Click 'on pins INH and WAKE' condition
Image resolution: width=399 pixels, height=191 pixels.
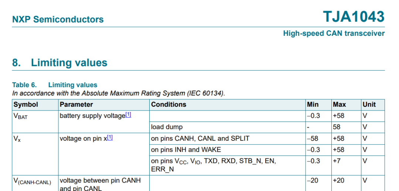186,150
